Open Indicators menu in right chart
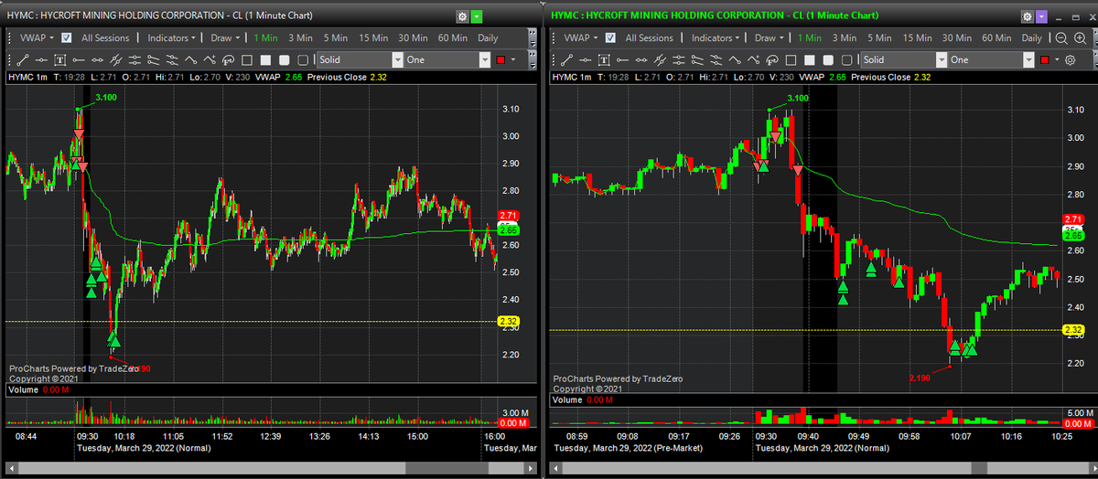Screen dimensions: 1098x479 tap(716, 37)
